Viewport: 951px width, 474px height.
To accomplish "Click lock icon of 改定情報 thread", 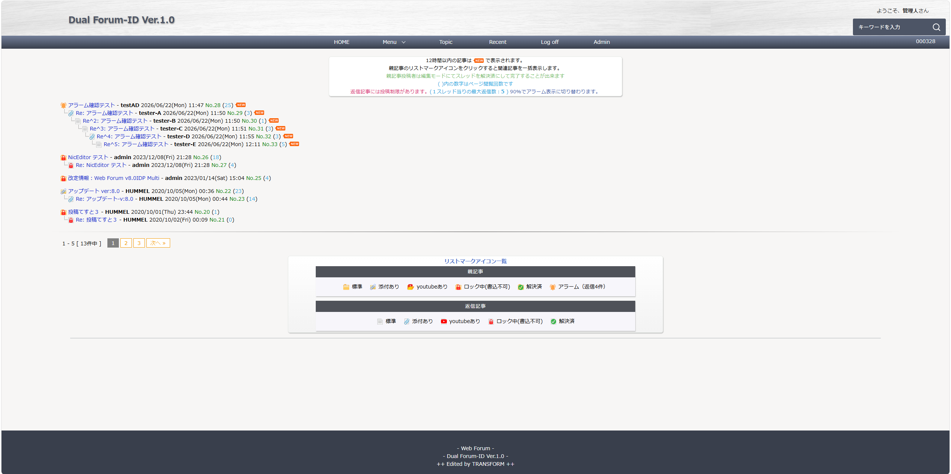I will pyautogui.click(x=64, y=178).
